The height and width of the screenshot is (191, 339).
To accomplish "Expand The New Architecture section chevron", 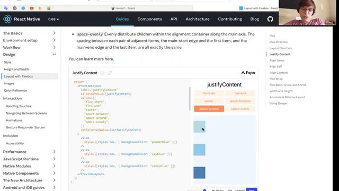I will pyautogui.click(x=54, y=180).
